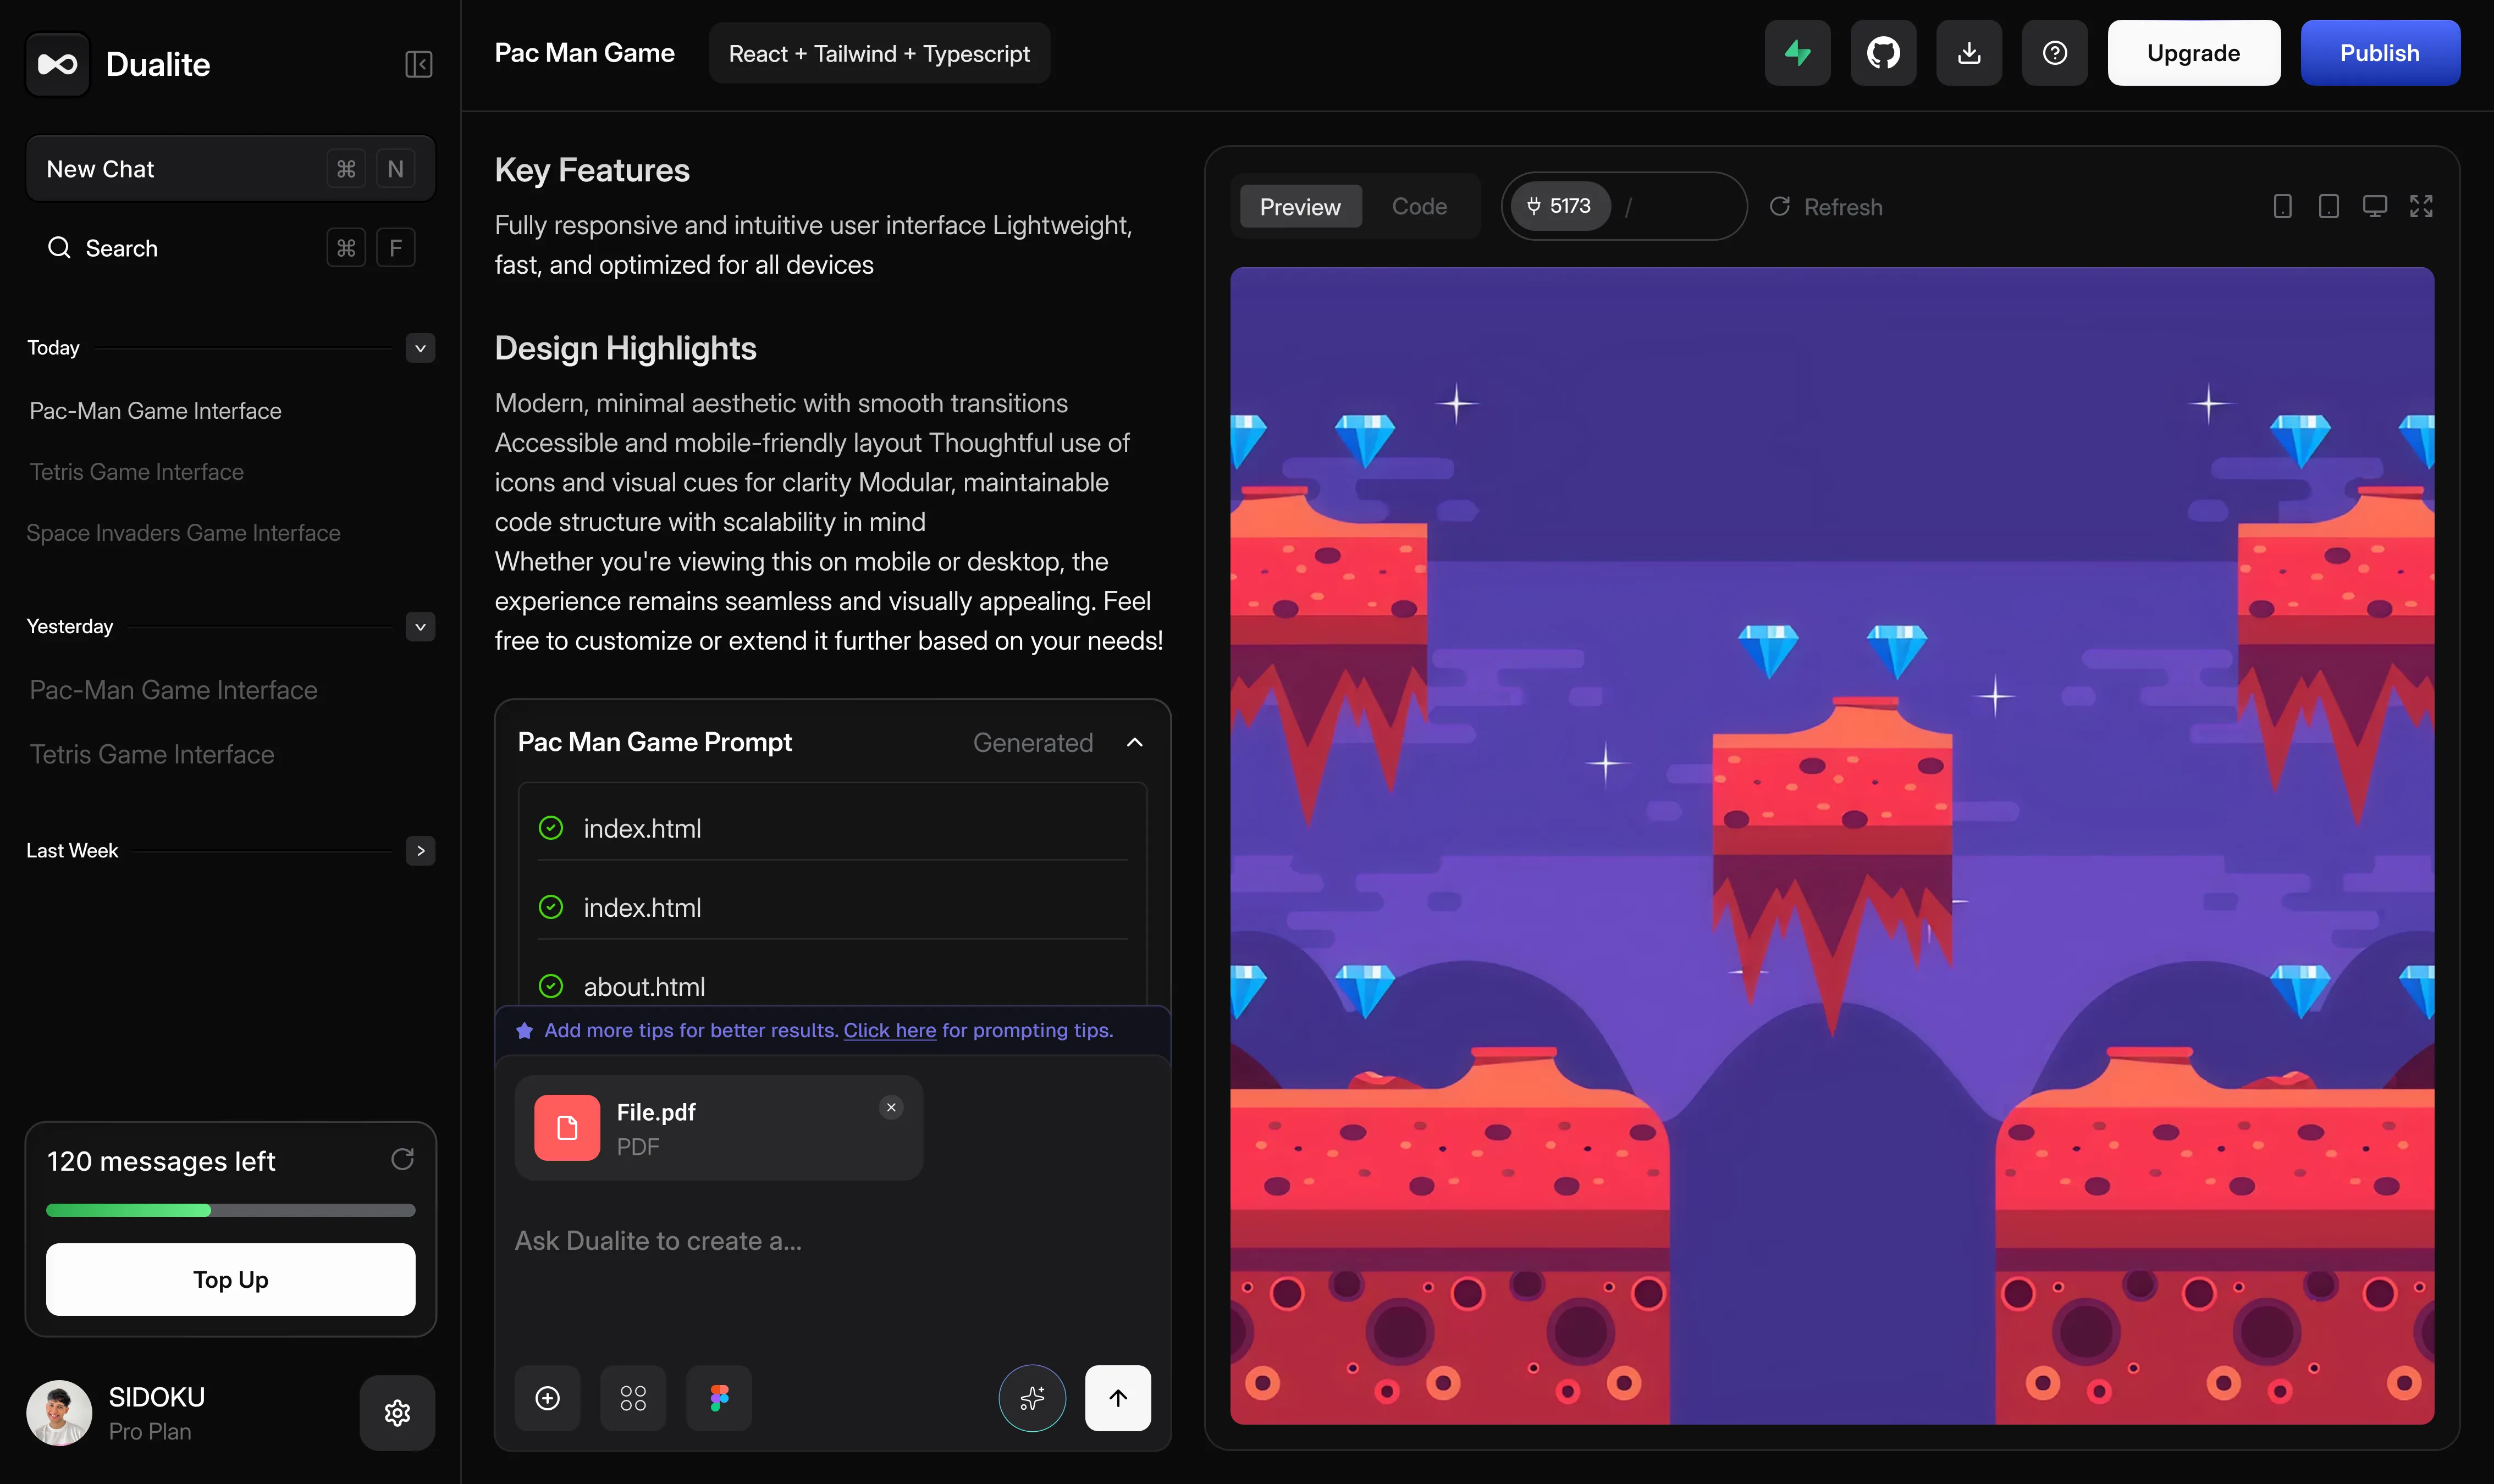Open the GitHub integration icon
This screenshot has width=2494, height=1484.
click(x=1883, y=53)
